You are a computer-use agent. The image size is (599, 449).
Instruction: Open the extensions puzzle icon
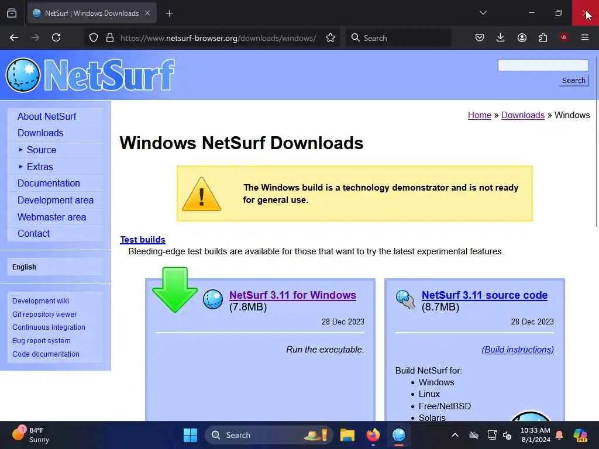coord(543,37)
